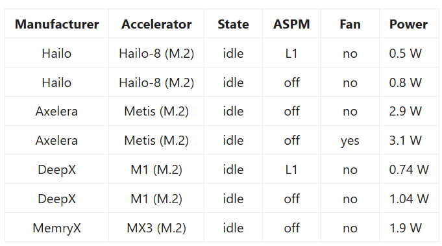Click the Fan column header

pos(350,24)
